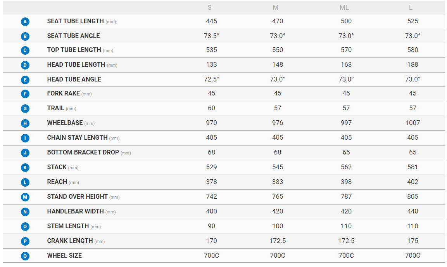The height and width of the screenshot is (267, 447).
Task: Click the M size column header
Action: (x=276, y=8)
